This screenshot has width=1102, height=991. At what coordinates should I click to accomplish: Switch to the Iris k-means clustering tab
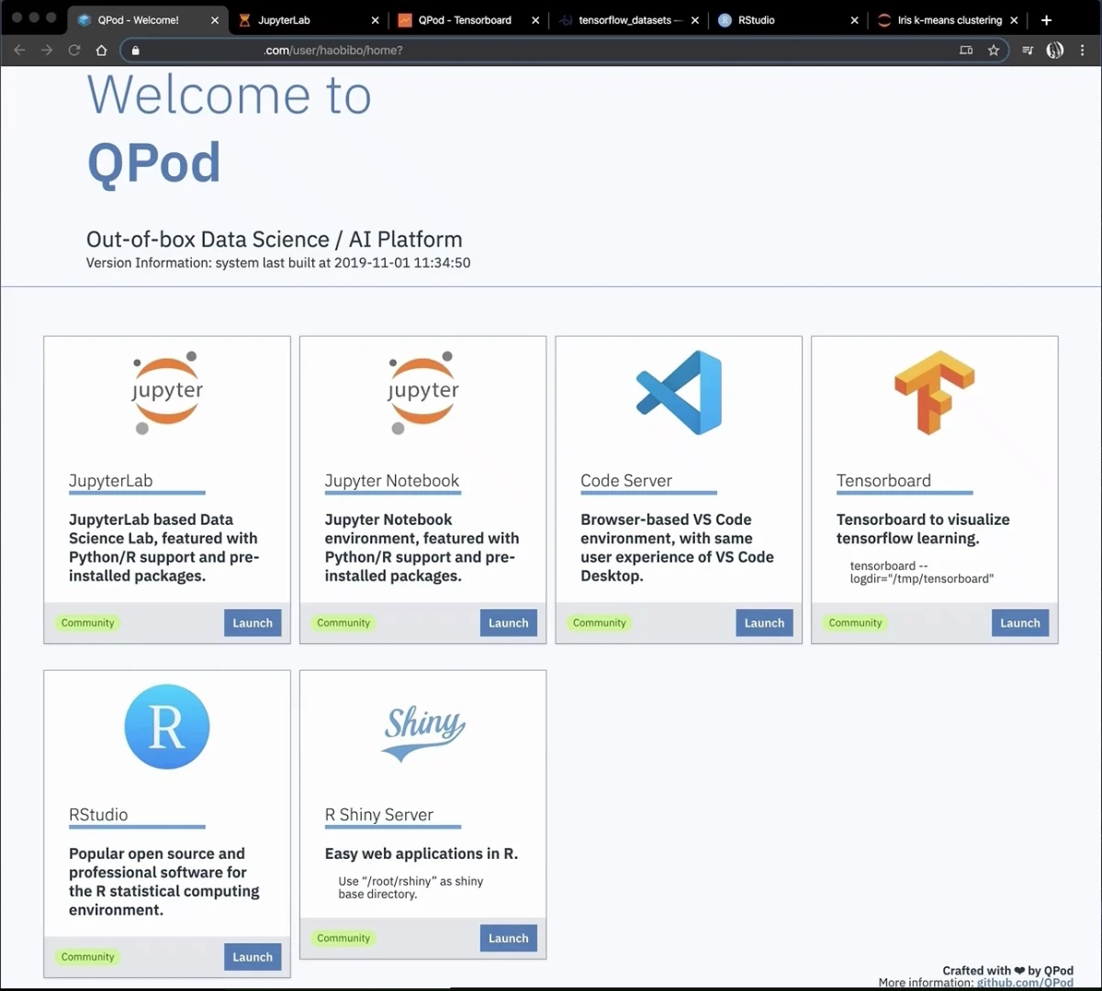tap(947, 20)
